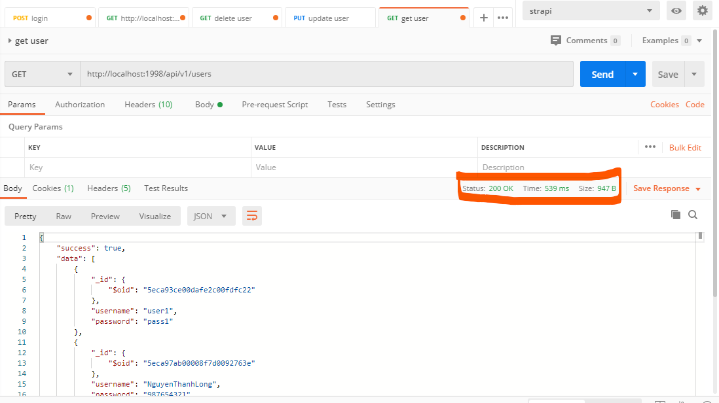Toggle response line wrap icon
The image size is (719, 403).
(251, 216)
